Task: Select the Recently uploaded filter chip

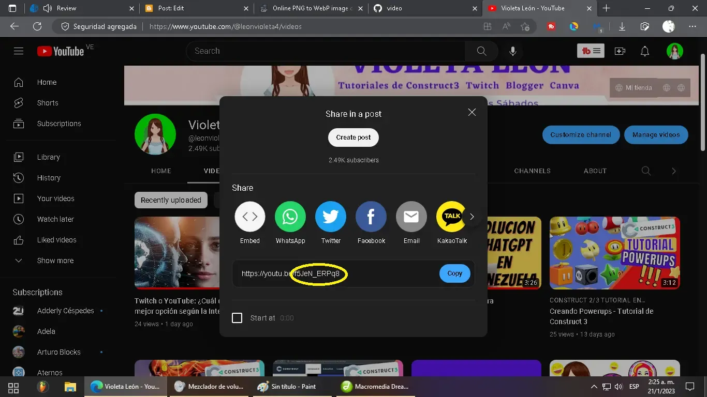Action: tap(171, 200)
